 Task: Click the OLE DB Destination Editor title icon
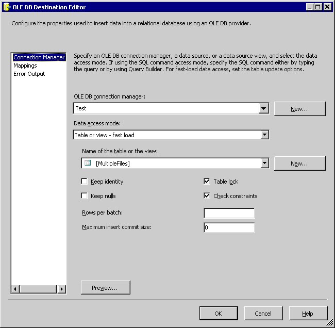tap(7, 7)
